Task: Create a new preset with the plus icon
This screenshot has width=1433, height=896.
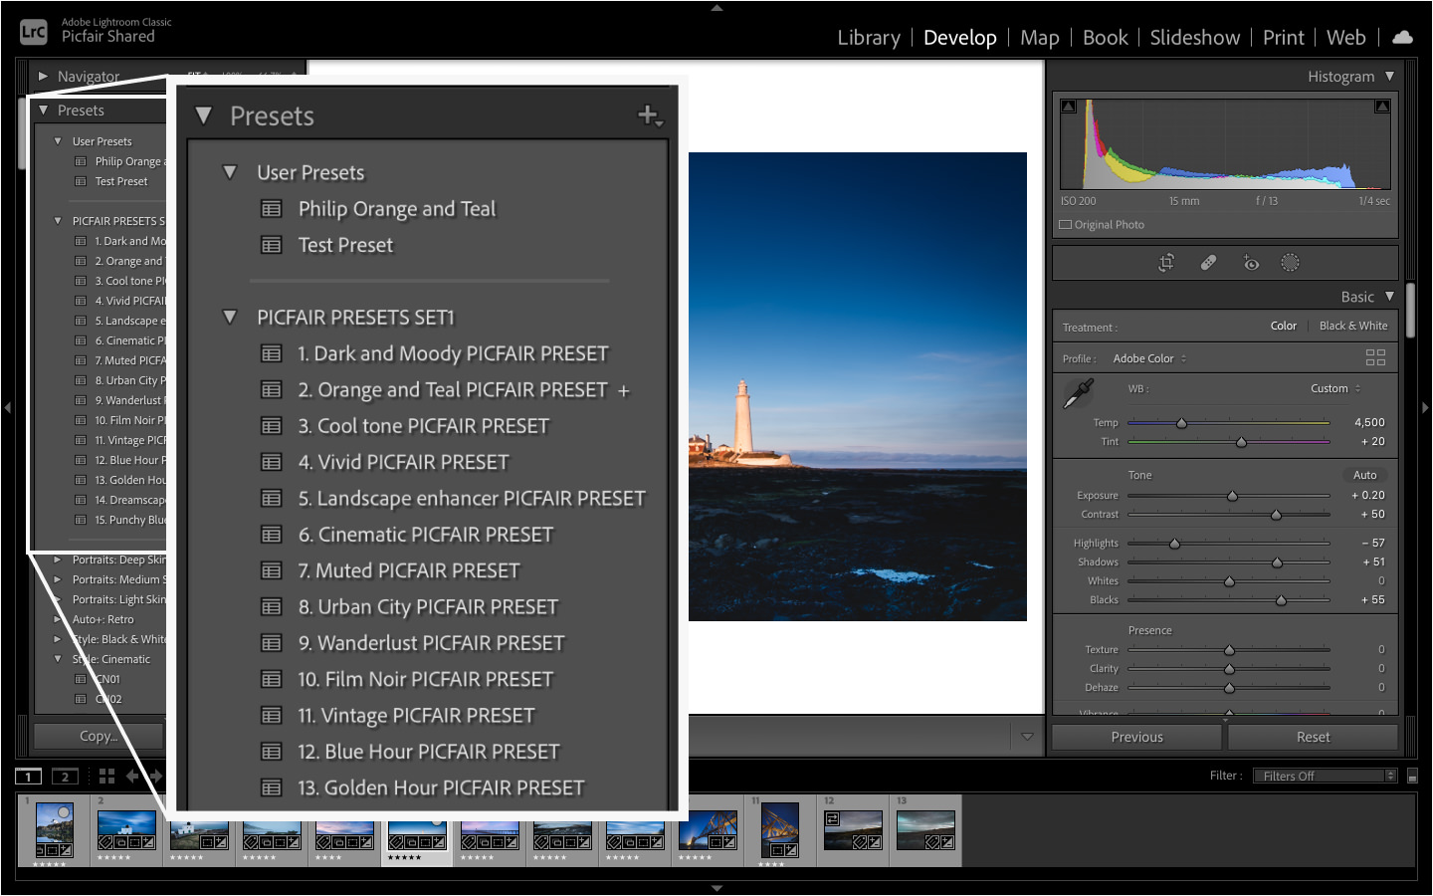Action: tap(647, 112)
